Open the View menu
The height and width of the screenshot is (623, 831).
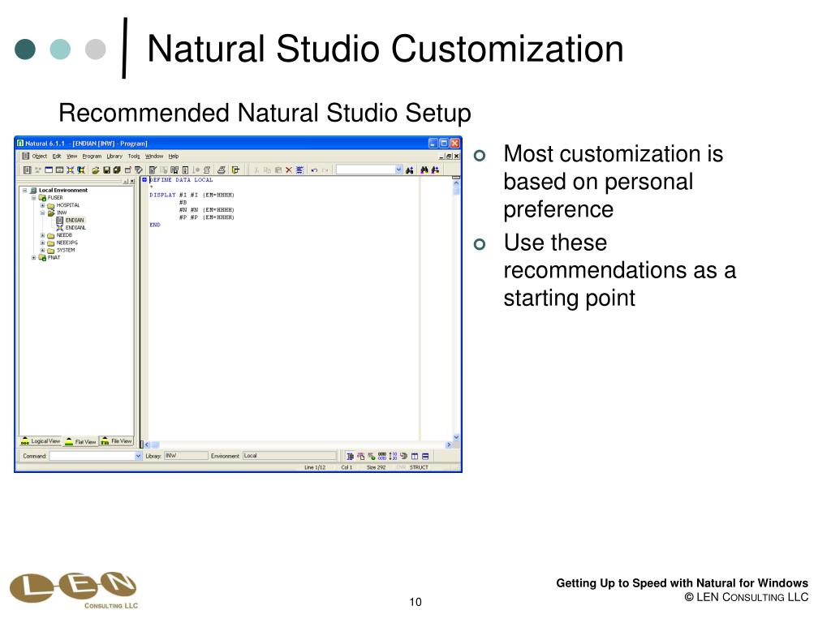click(71, 157)
